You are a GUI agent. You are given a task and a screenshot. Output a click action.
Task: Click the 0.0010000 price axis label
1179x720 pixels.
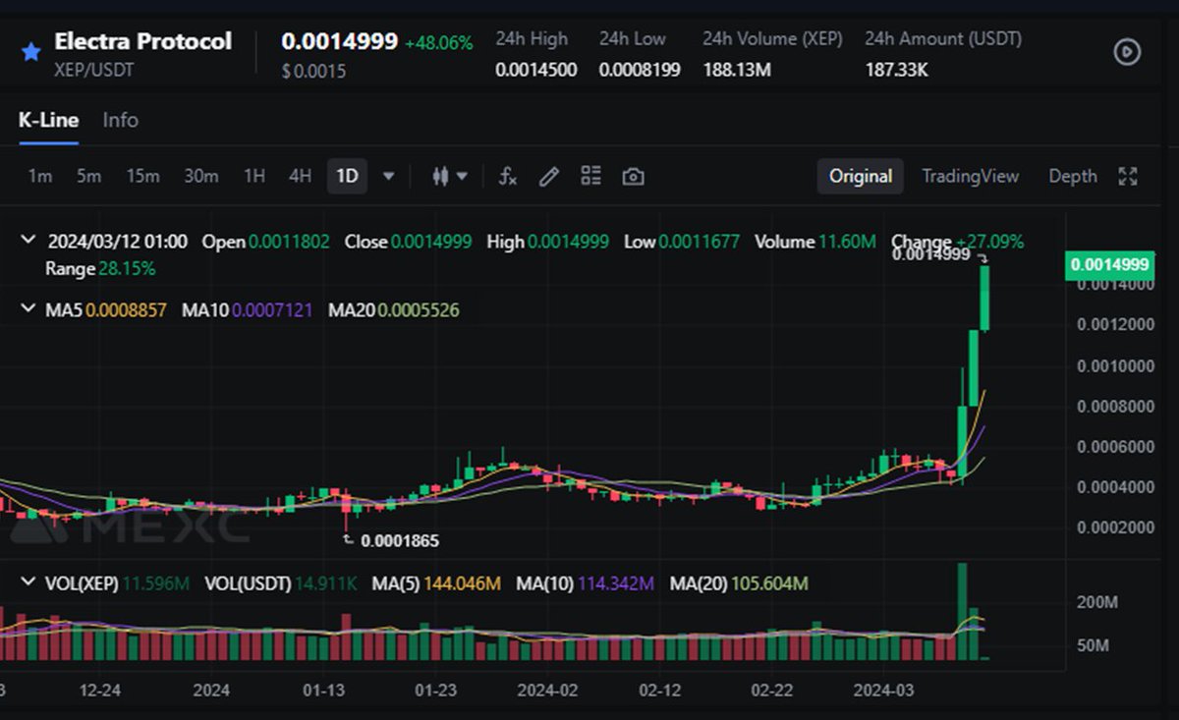(1115, 365)
